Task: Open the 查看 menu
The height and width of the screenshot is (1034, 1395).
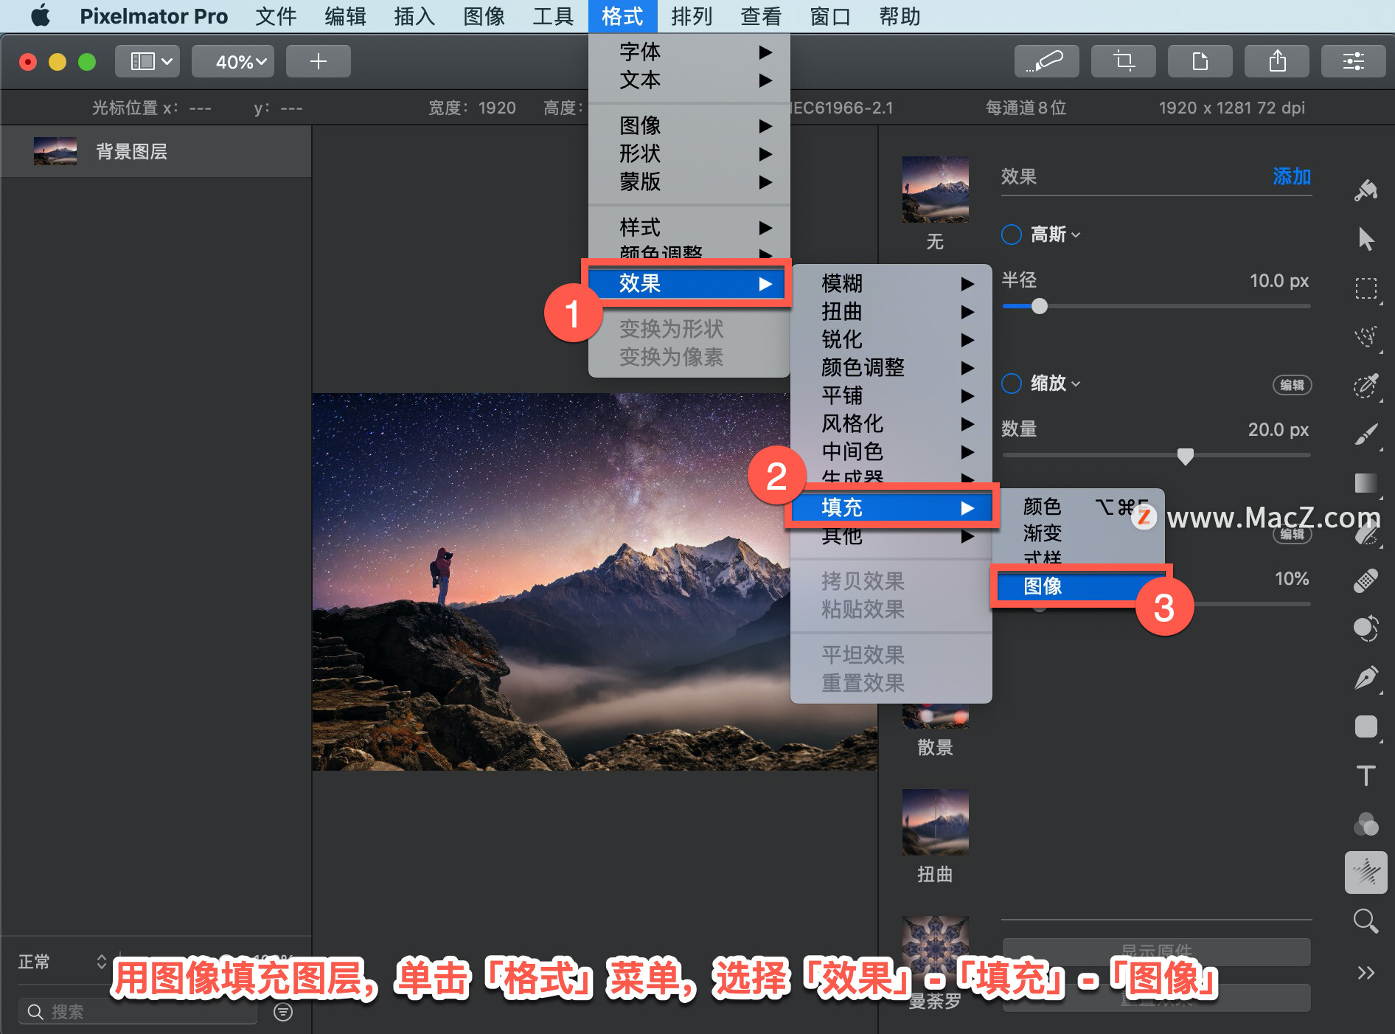Action: click(x=761, y=15)
